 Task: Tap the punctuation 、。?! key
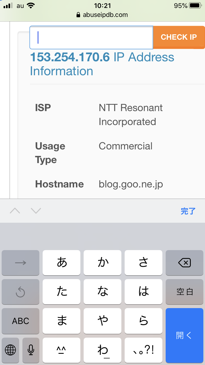(143, 350)
